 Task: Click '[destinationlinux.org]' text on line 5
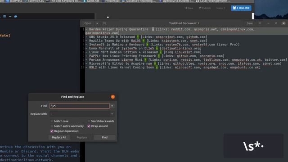180,48
